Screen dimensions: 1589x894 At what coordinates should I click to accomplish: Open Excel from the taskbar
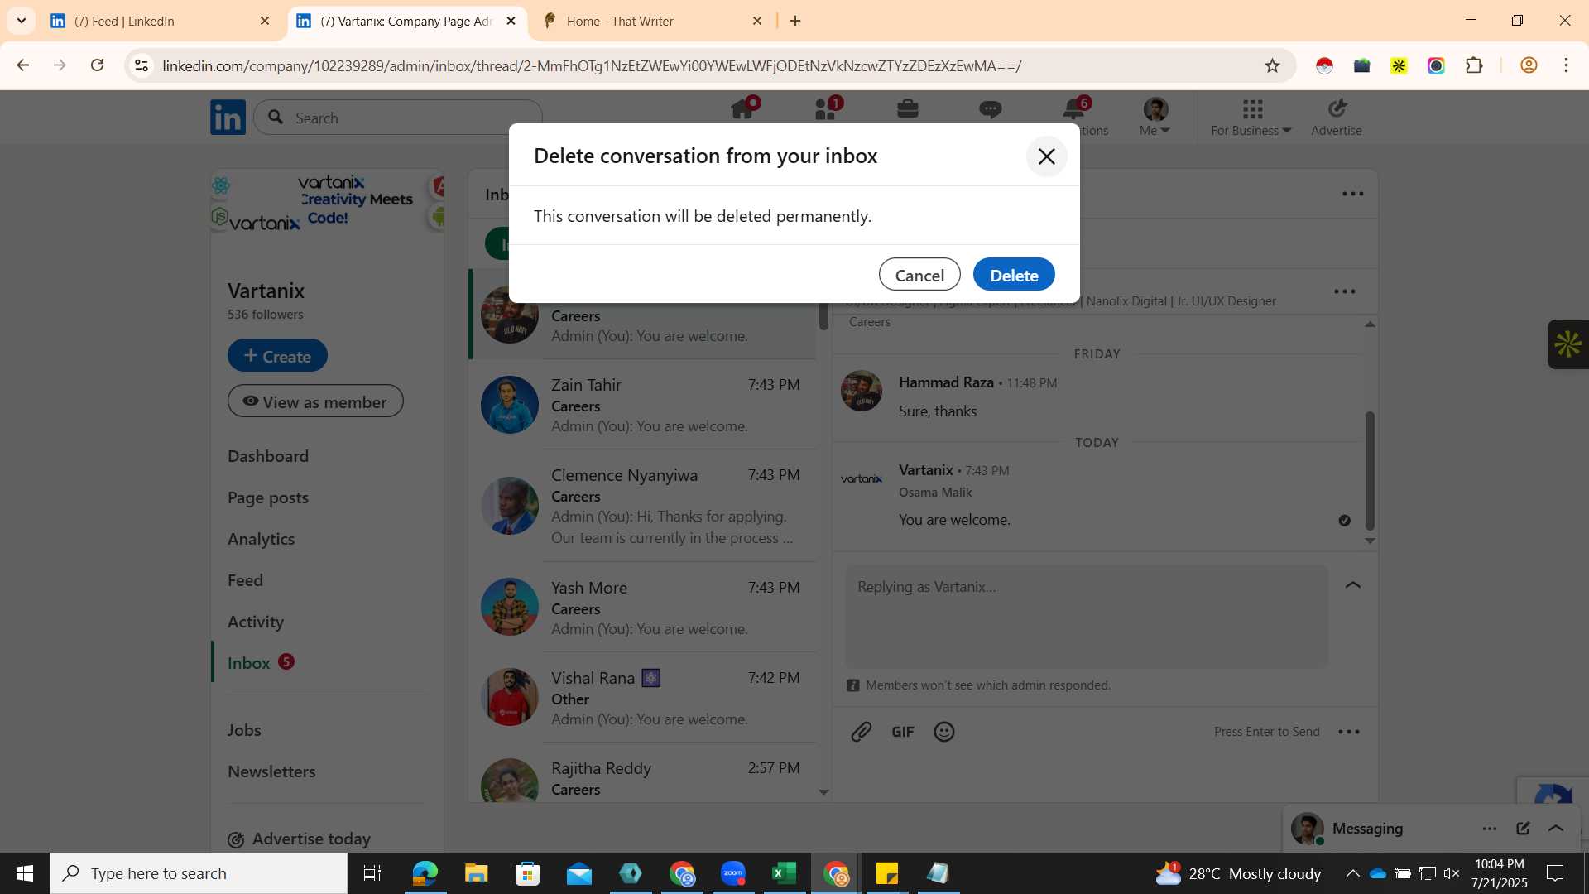pos(784,873)
